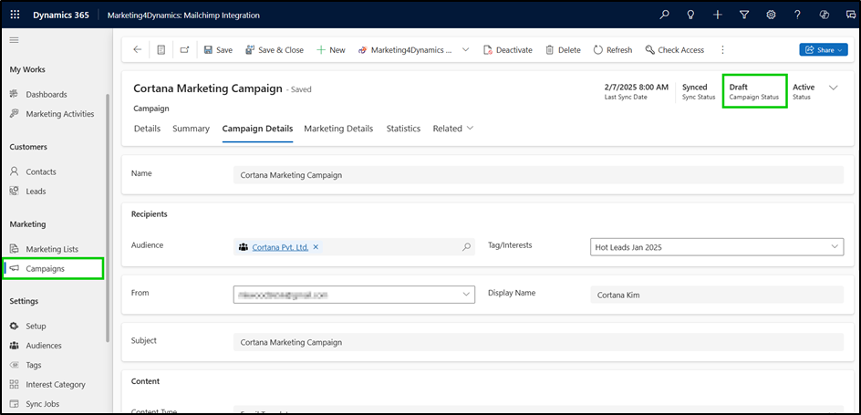Expand the header details chevron next to Status
861x415 pixels.
[x=833, y=88]
